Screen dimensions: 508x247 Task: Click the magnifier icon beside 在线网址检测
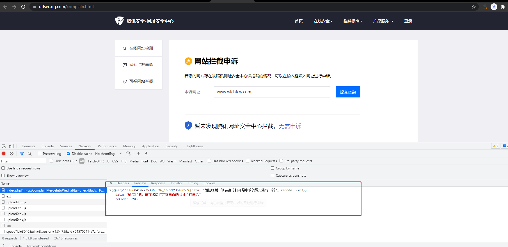click(x=125, y=48)
